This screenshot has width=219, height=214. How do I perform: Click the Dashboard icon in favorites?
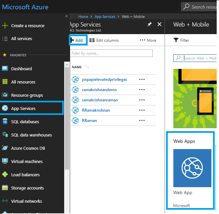[5, 68]
